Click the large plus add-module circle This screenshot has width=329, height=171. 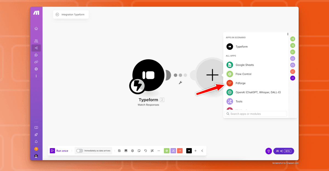pos(212,75)
